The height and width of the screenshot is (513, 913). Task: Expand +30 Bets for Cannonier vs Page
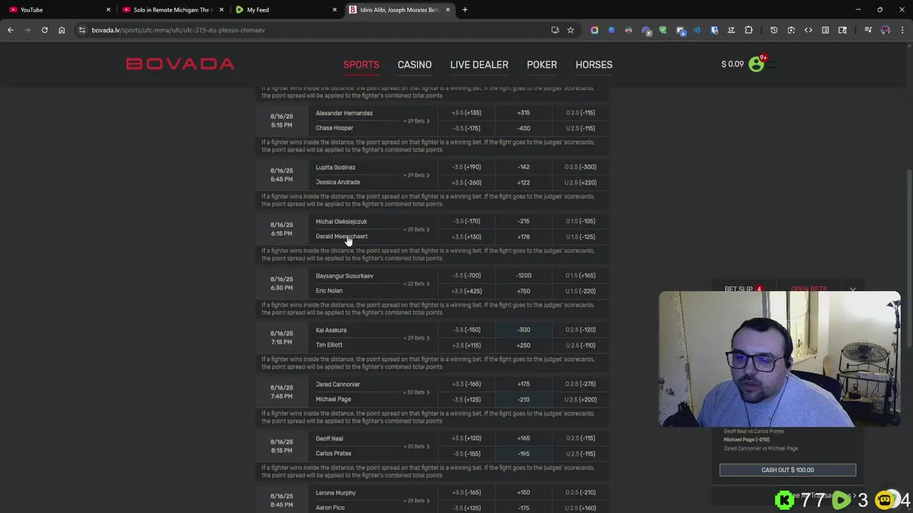(417, 392)
